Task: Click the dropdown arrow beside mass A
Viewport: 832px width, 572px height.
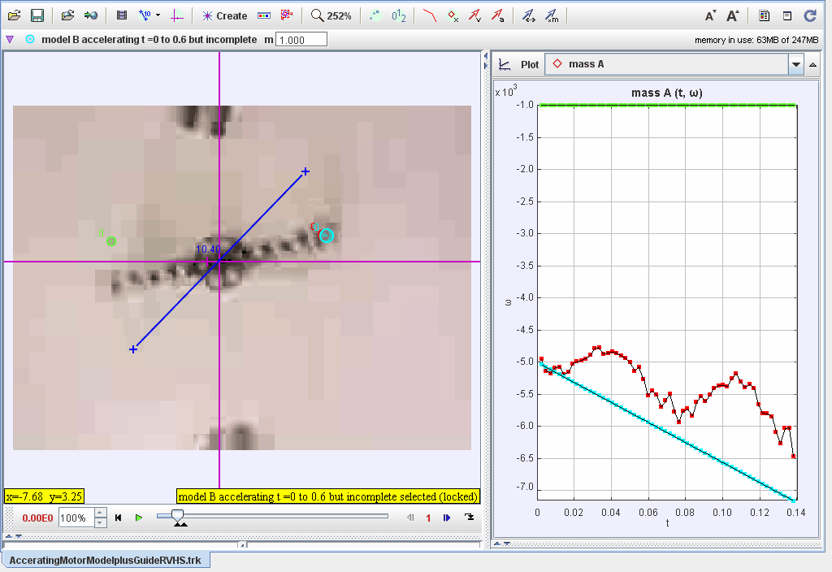Action: tap(796, 65)
